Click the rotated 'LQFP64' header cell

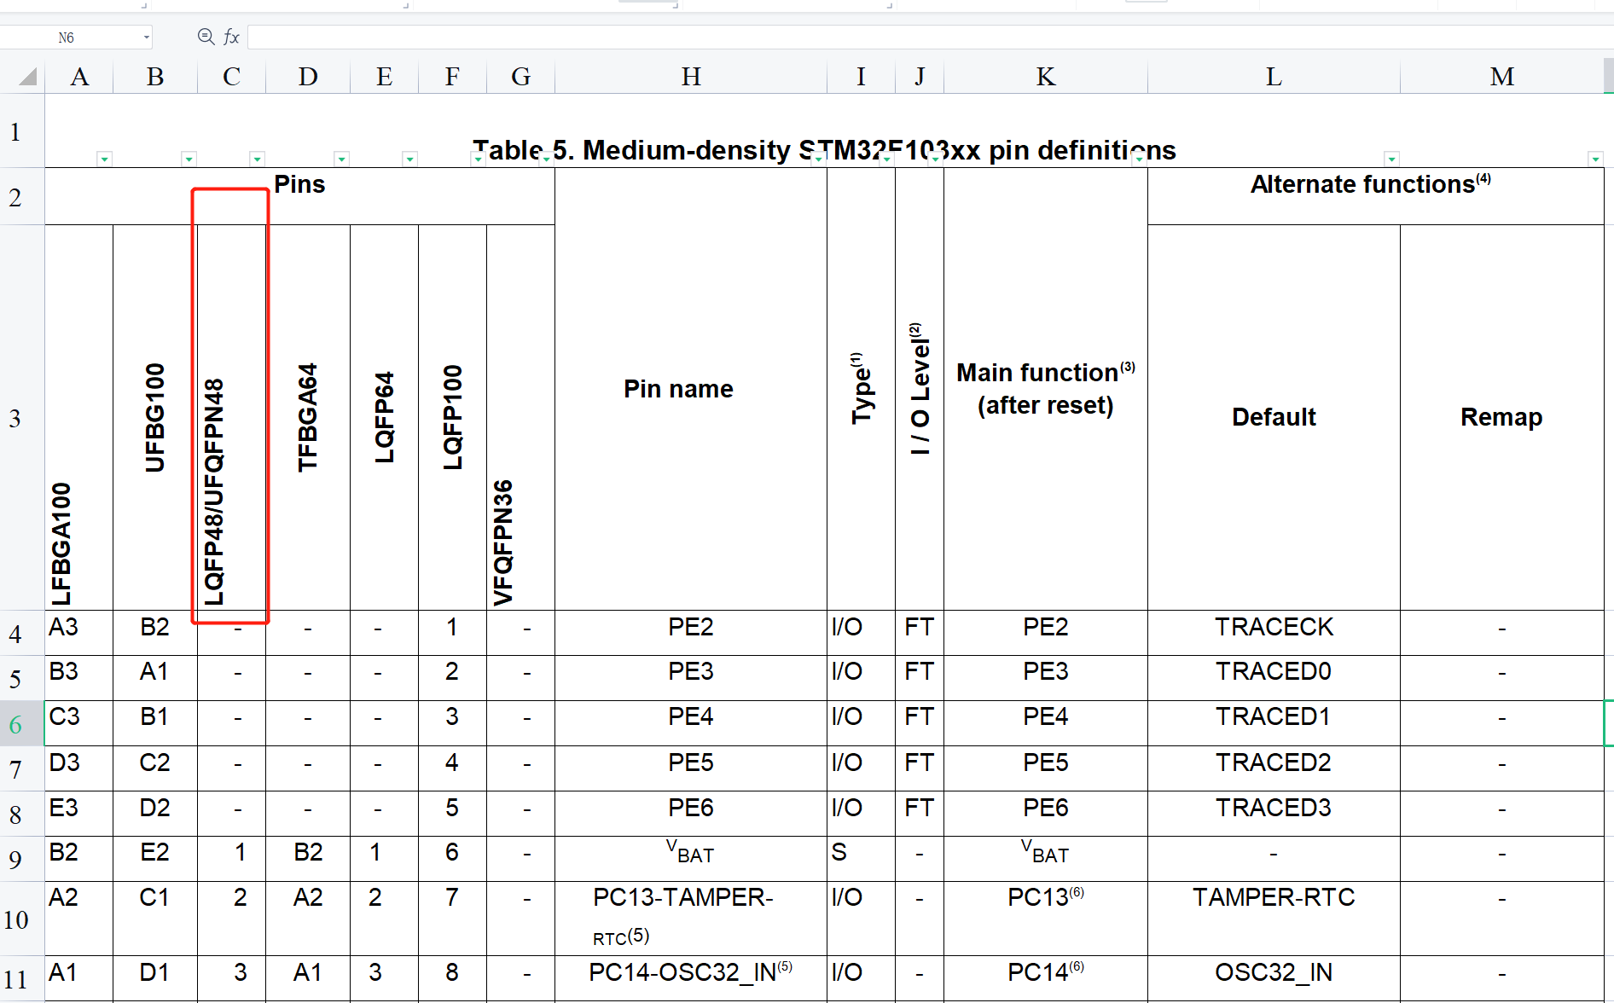(385, 418)
